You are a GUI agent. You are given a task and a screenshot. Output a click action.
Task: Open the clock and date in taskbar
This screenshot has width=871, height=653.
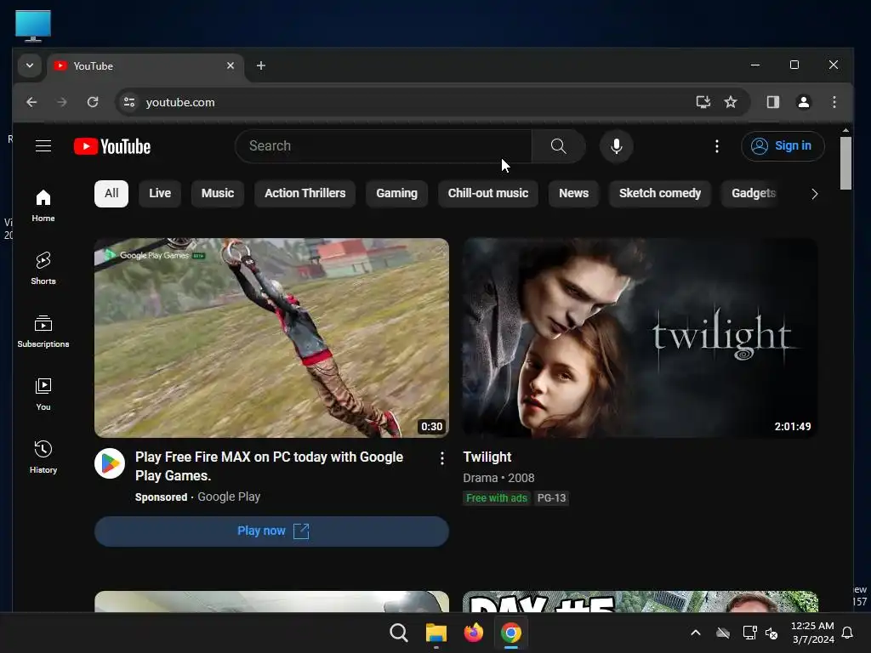coord(812,633)
